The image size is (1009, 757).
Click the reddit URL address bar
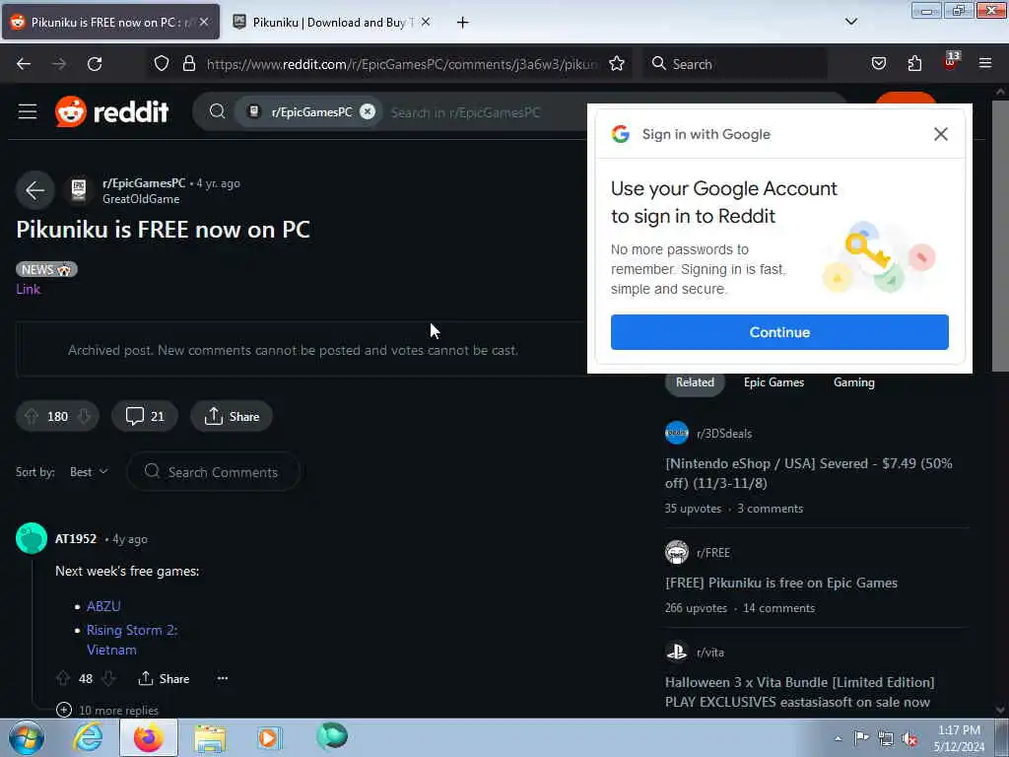click(402, 64)
